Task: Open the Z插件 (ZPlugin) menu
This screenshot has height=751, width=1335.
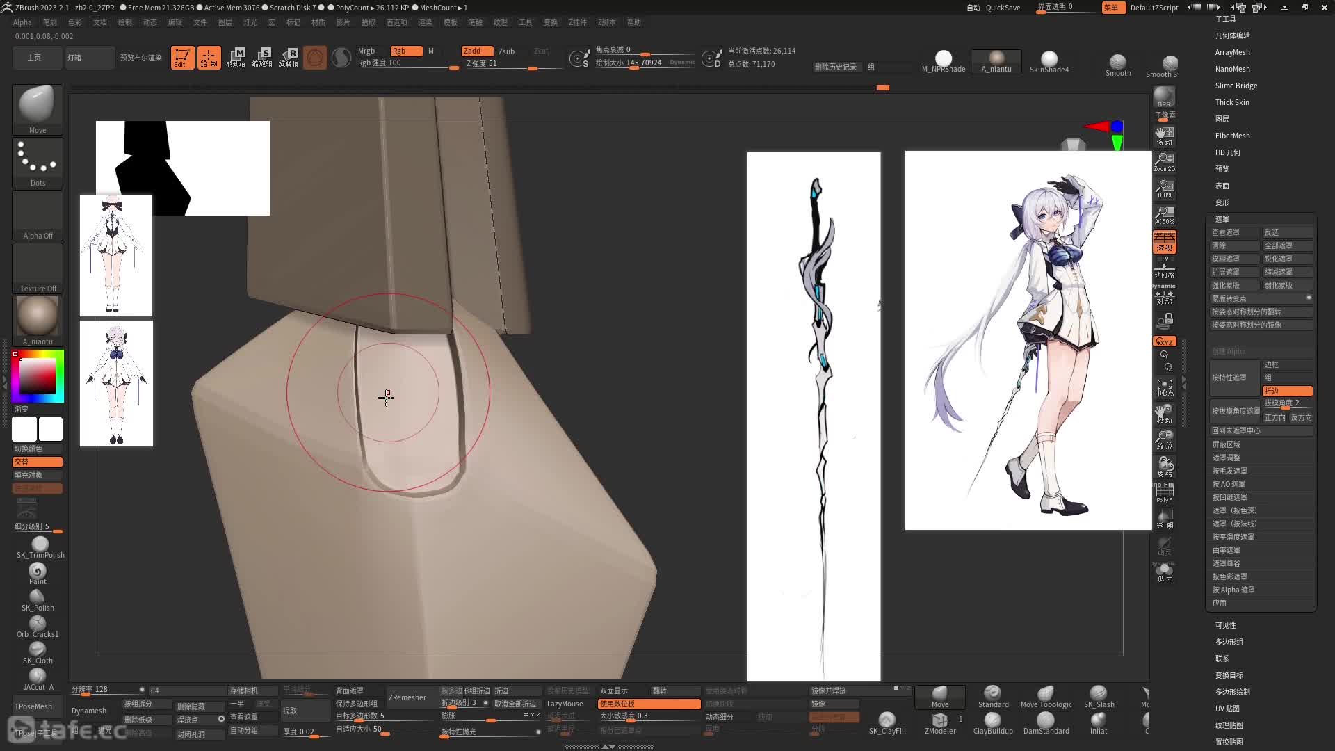Action: (578, 22)
